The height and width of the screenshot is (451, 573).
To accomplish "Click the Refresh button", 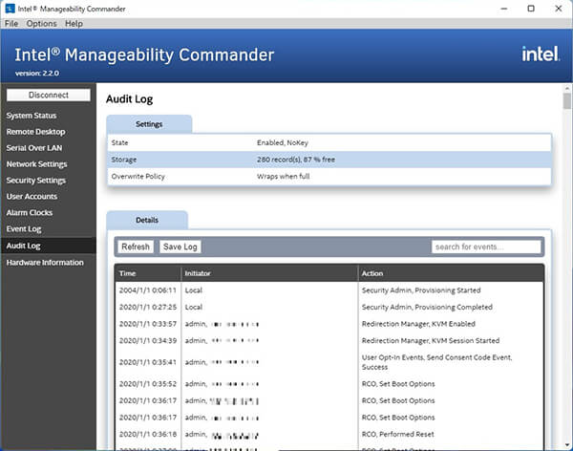I will pyautogui.click(x=136, y=247).
